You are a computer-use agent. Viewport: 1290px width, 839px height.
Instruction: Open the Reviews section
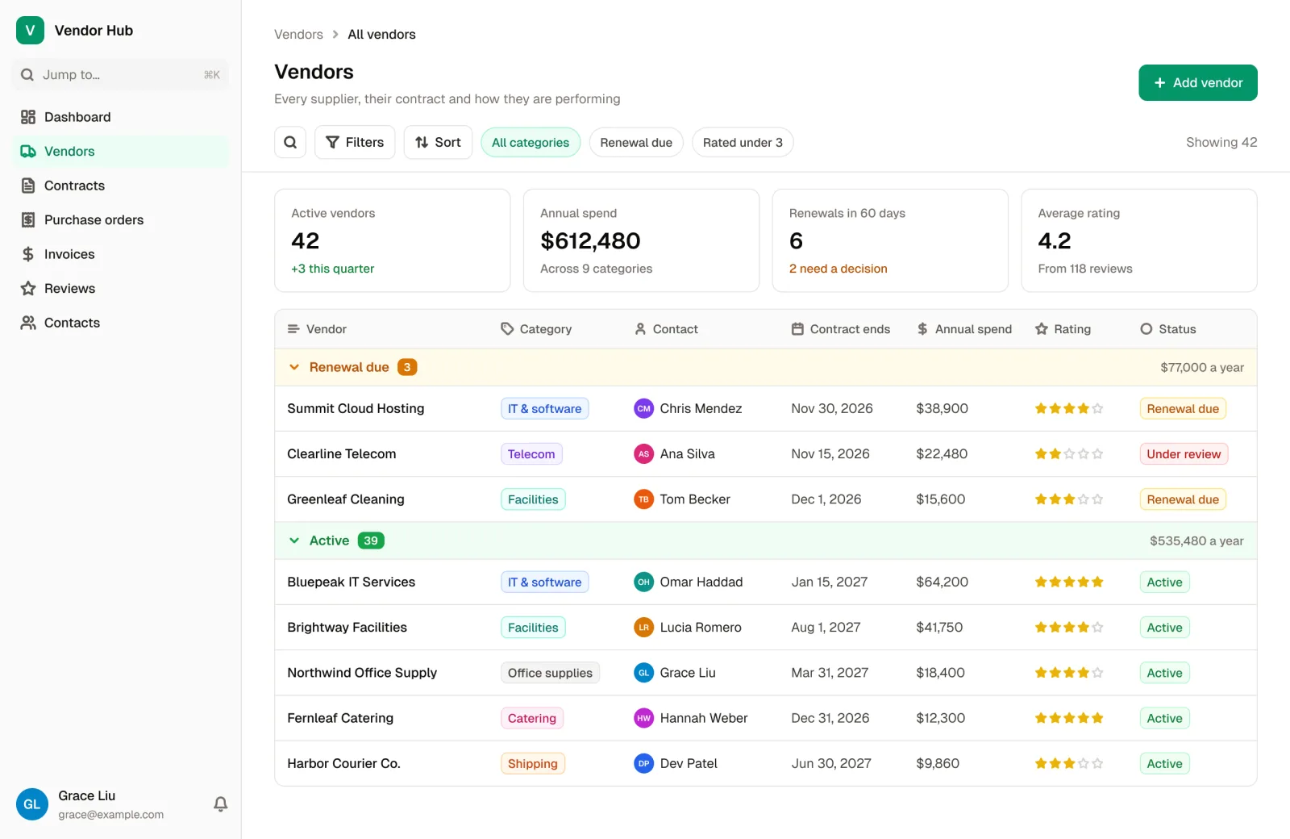[121, 289]
